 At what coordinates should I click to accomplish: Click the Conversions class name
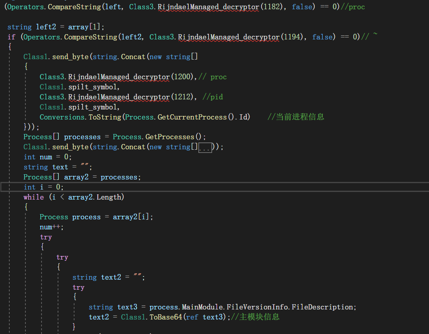pos(62,117)
